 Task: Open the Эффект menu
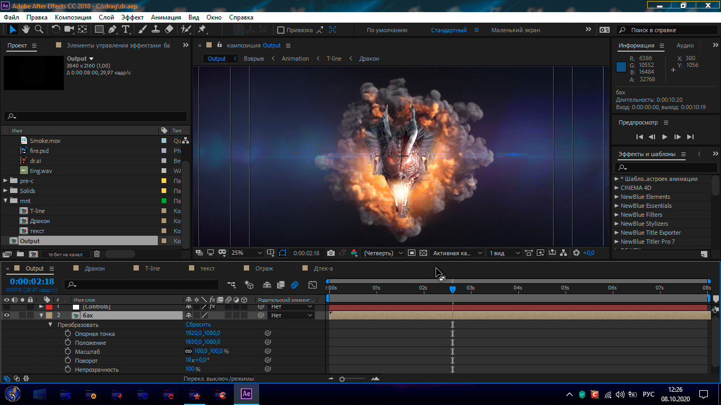pos(132,17)
